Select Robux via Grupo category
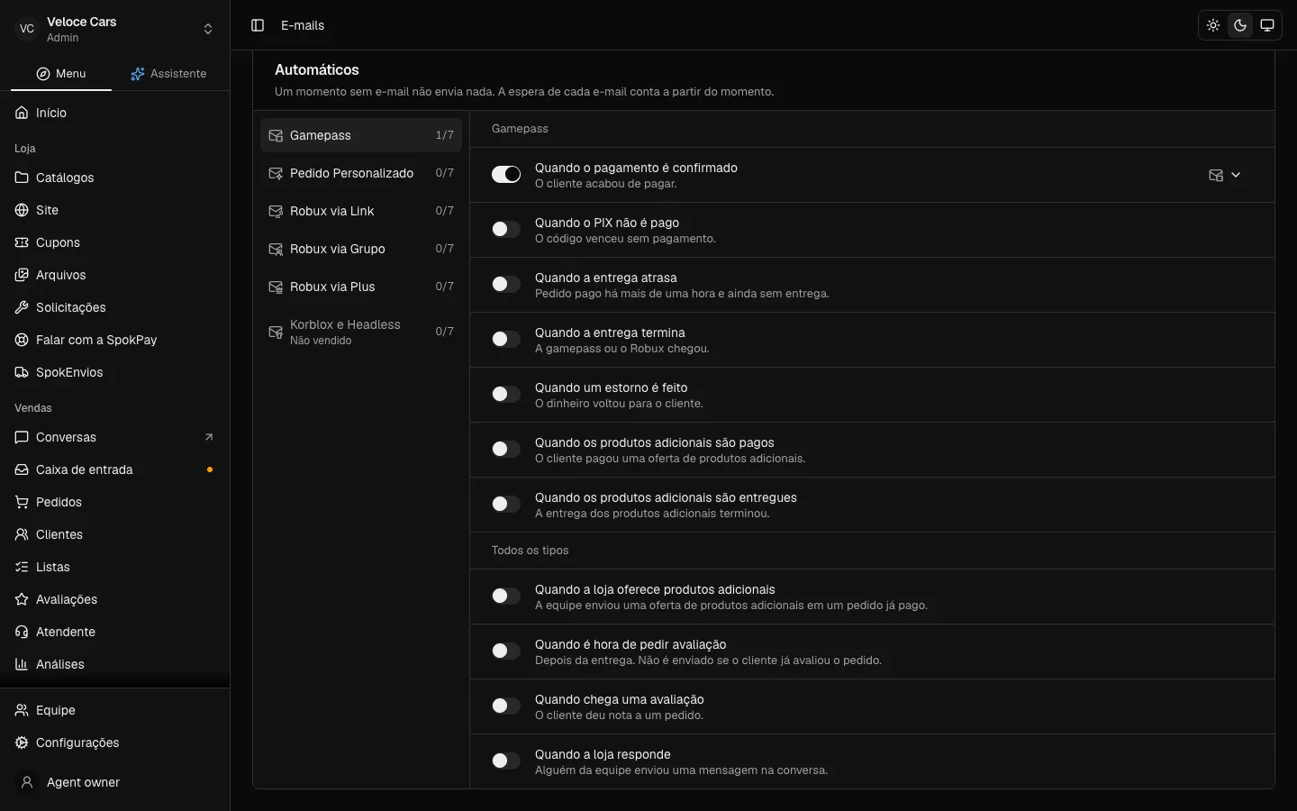This screenshot has width=1297, height=811. (361, 249)
